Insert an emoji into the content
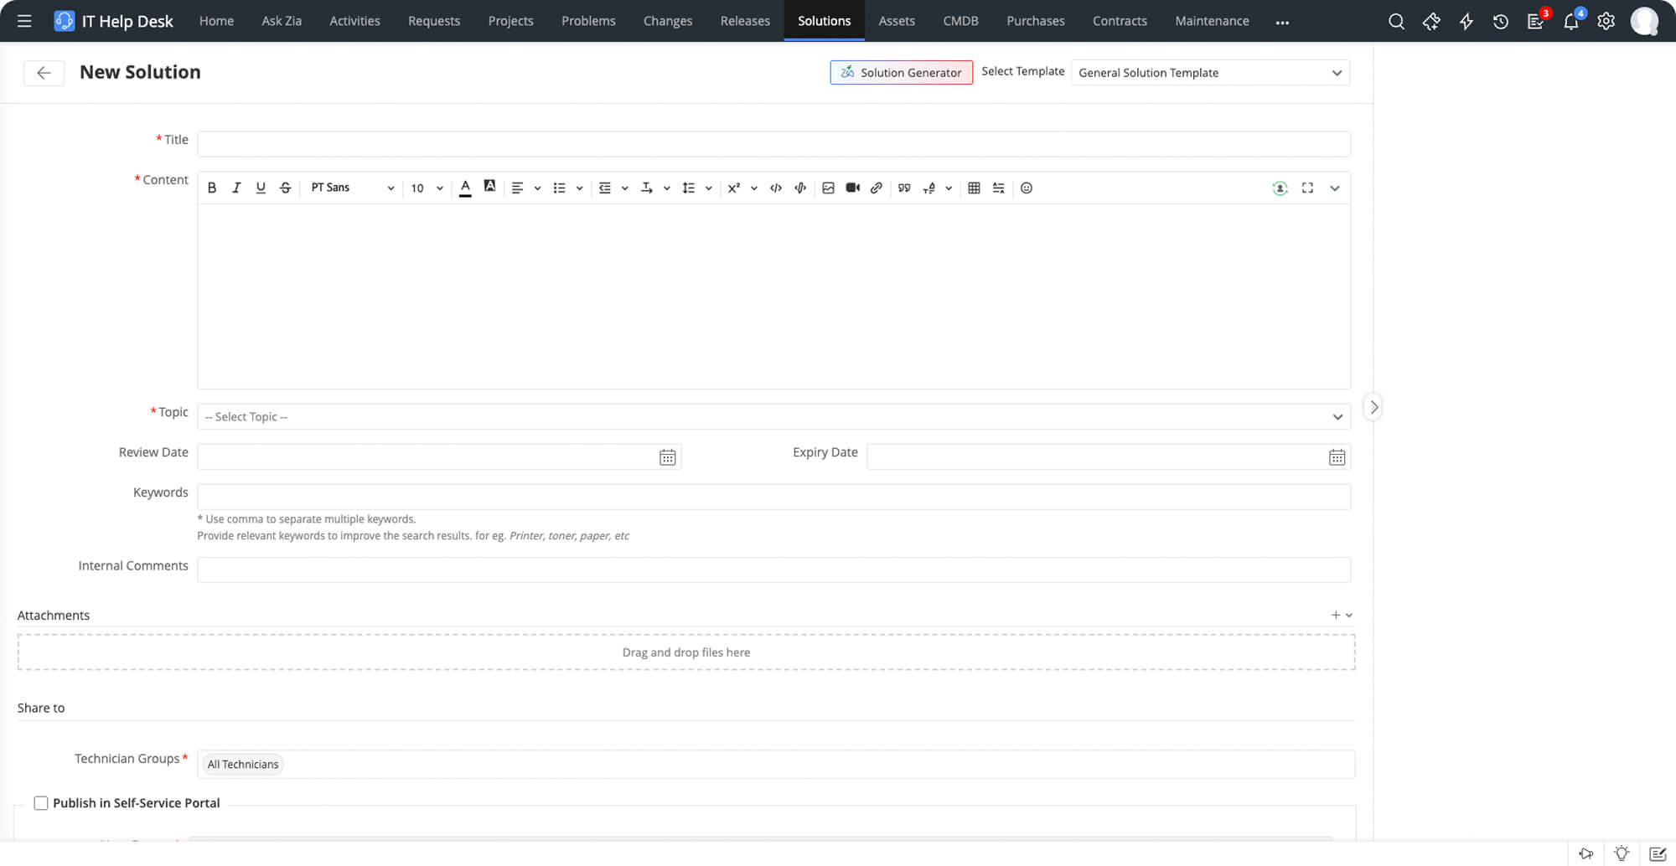This screenshot has height=866, width=1676. point(1026,188)
